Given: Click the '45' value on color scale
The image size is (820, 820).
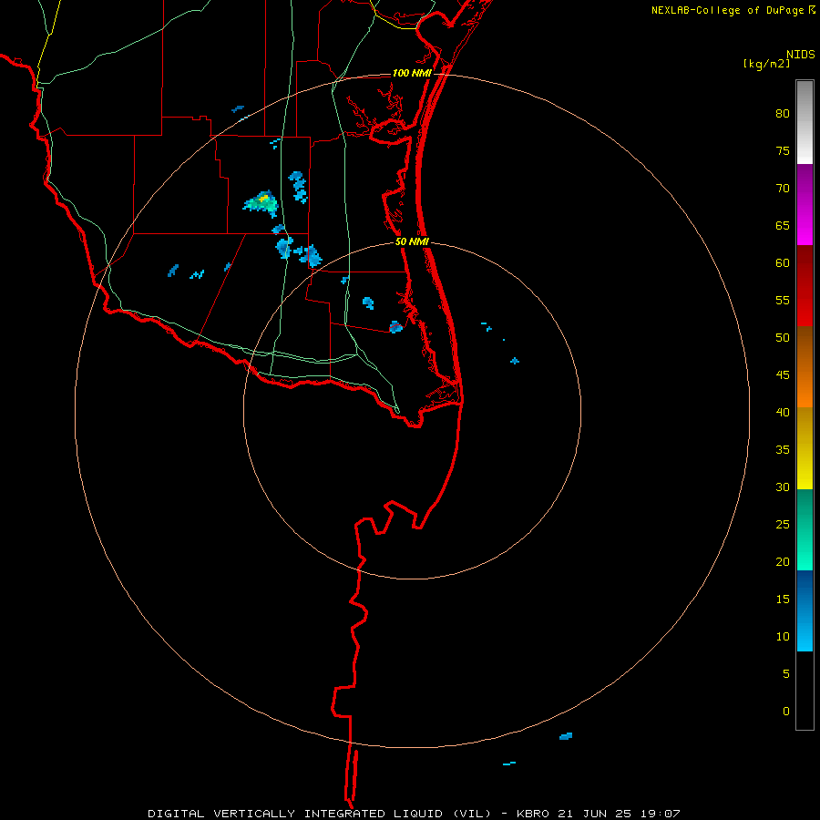Looking at the screenshot, I should [x=783, y=375].
